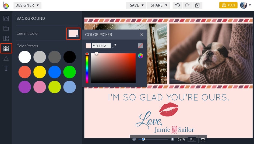Image resolution: width=254 pixels, height=144 pixels.
Task: Select the purple color preset
Action: pyautogui.click(x=25, y=87)
